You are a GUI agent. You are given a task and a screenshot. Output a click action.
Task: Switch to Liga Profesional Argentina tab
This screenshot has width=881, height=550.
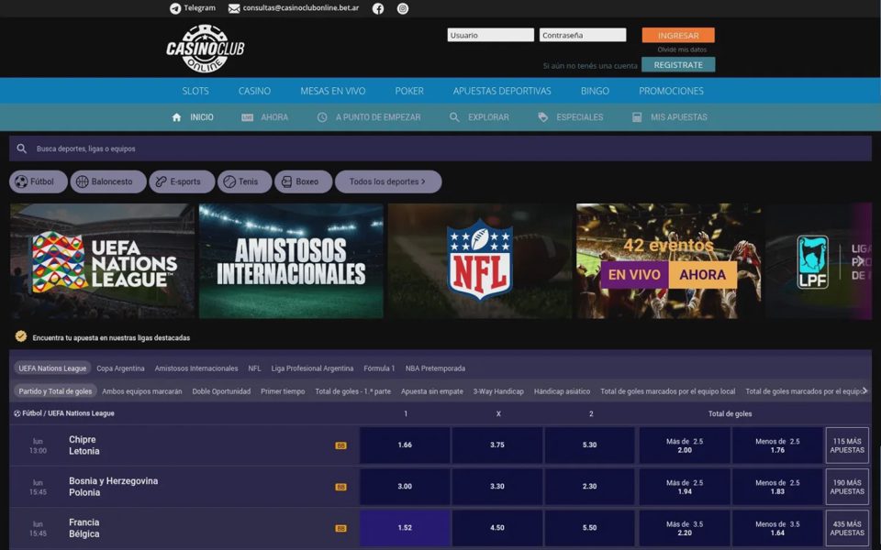[x=312, y=368]
